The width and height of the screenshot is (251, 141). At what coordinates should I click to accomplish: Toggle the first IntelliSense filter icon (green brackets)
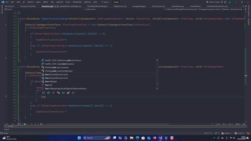click(x=44, y=93)
